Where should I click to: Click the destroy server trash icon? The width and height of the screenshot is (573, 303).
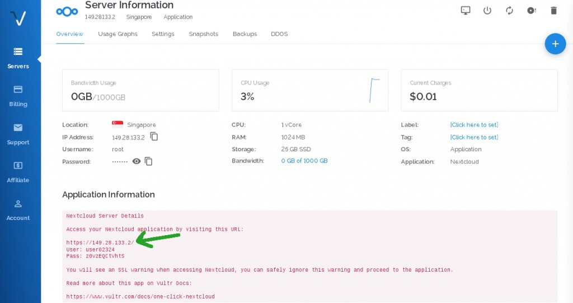click(553, 11)
